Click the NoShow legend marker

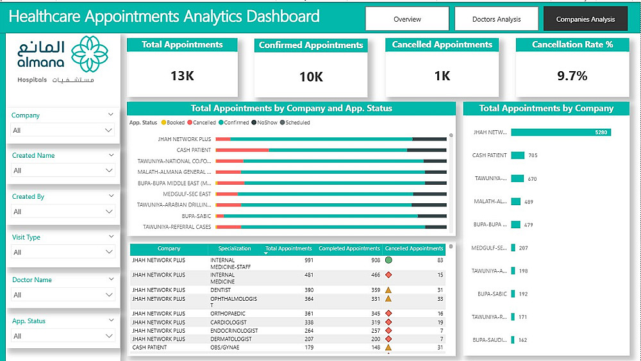254,122
